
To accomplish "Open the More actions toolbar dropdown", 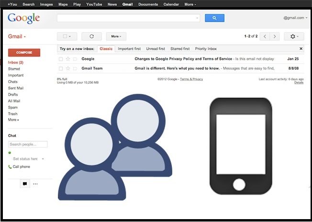I will pyautogui.click(x=116, y=36).
